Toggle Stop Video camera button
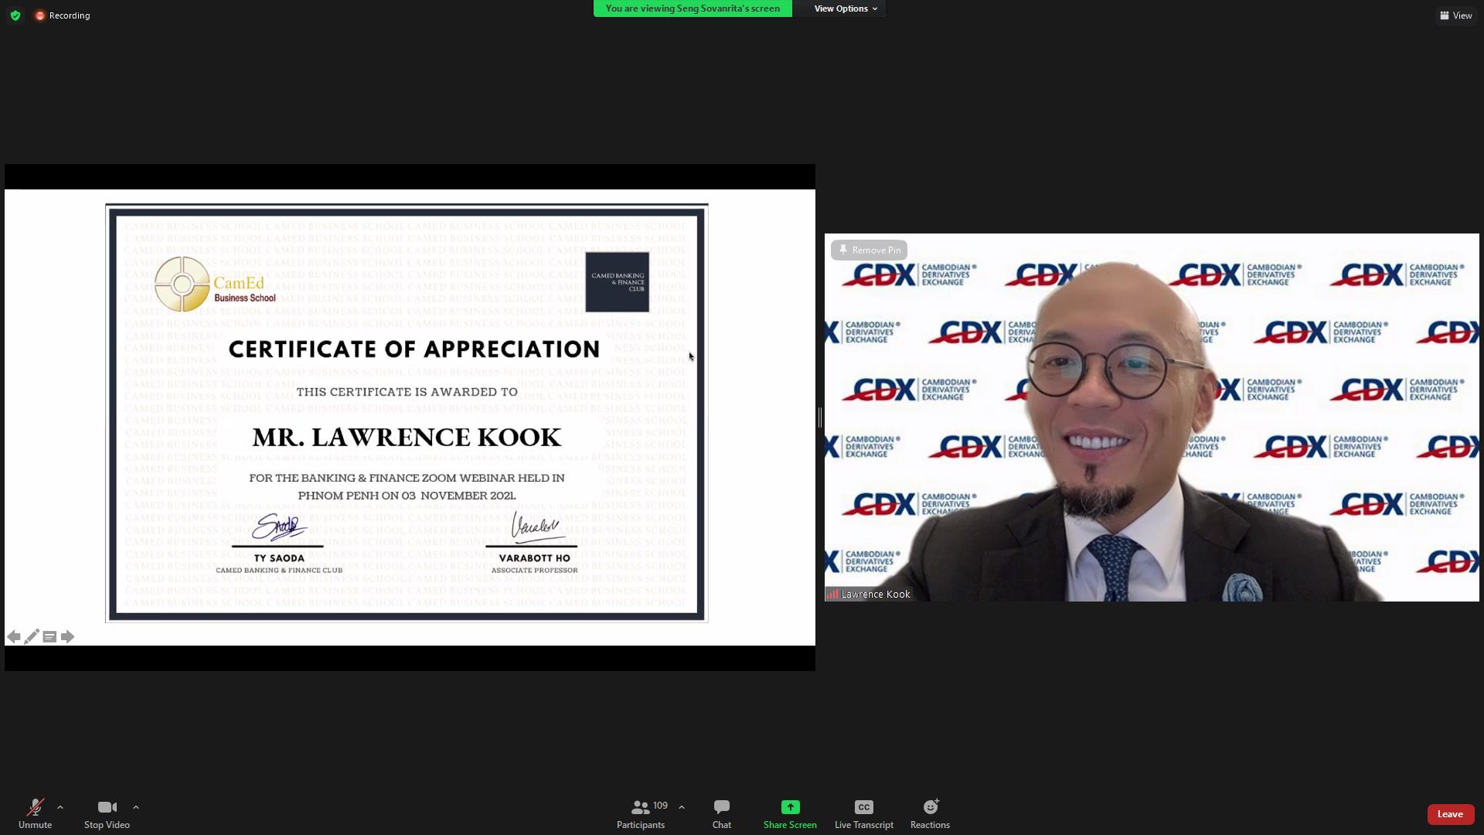The image size is (1484, 835). (x=107, y=814)
